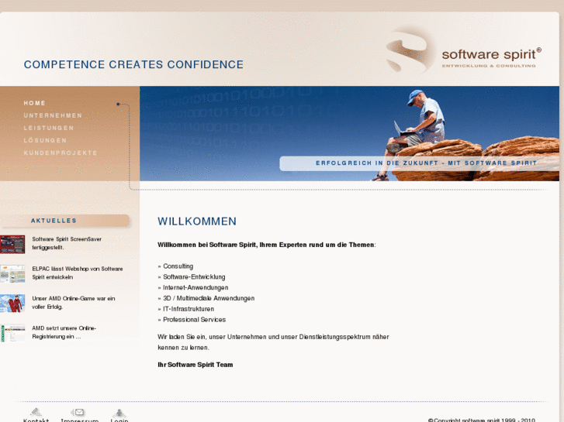
Task: Click the COMPETENCE CREATES CONFIDENCE slogan
Action: click(133, 64)
